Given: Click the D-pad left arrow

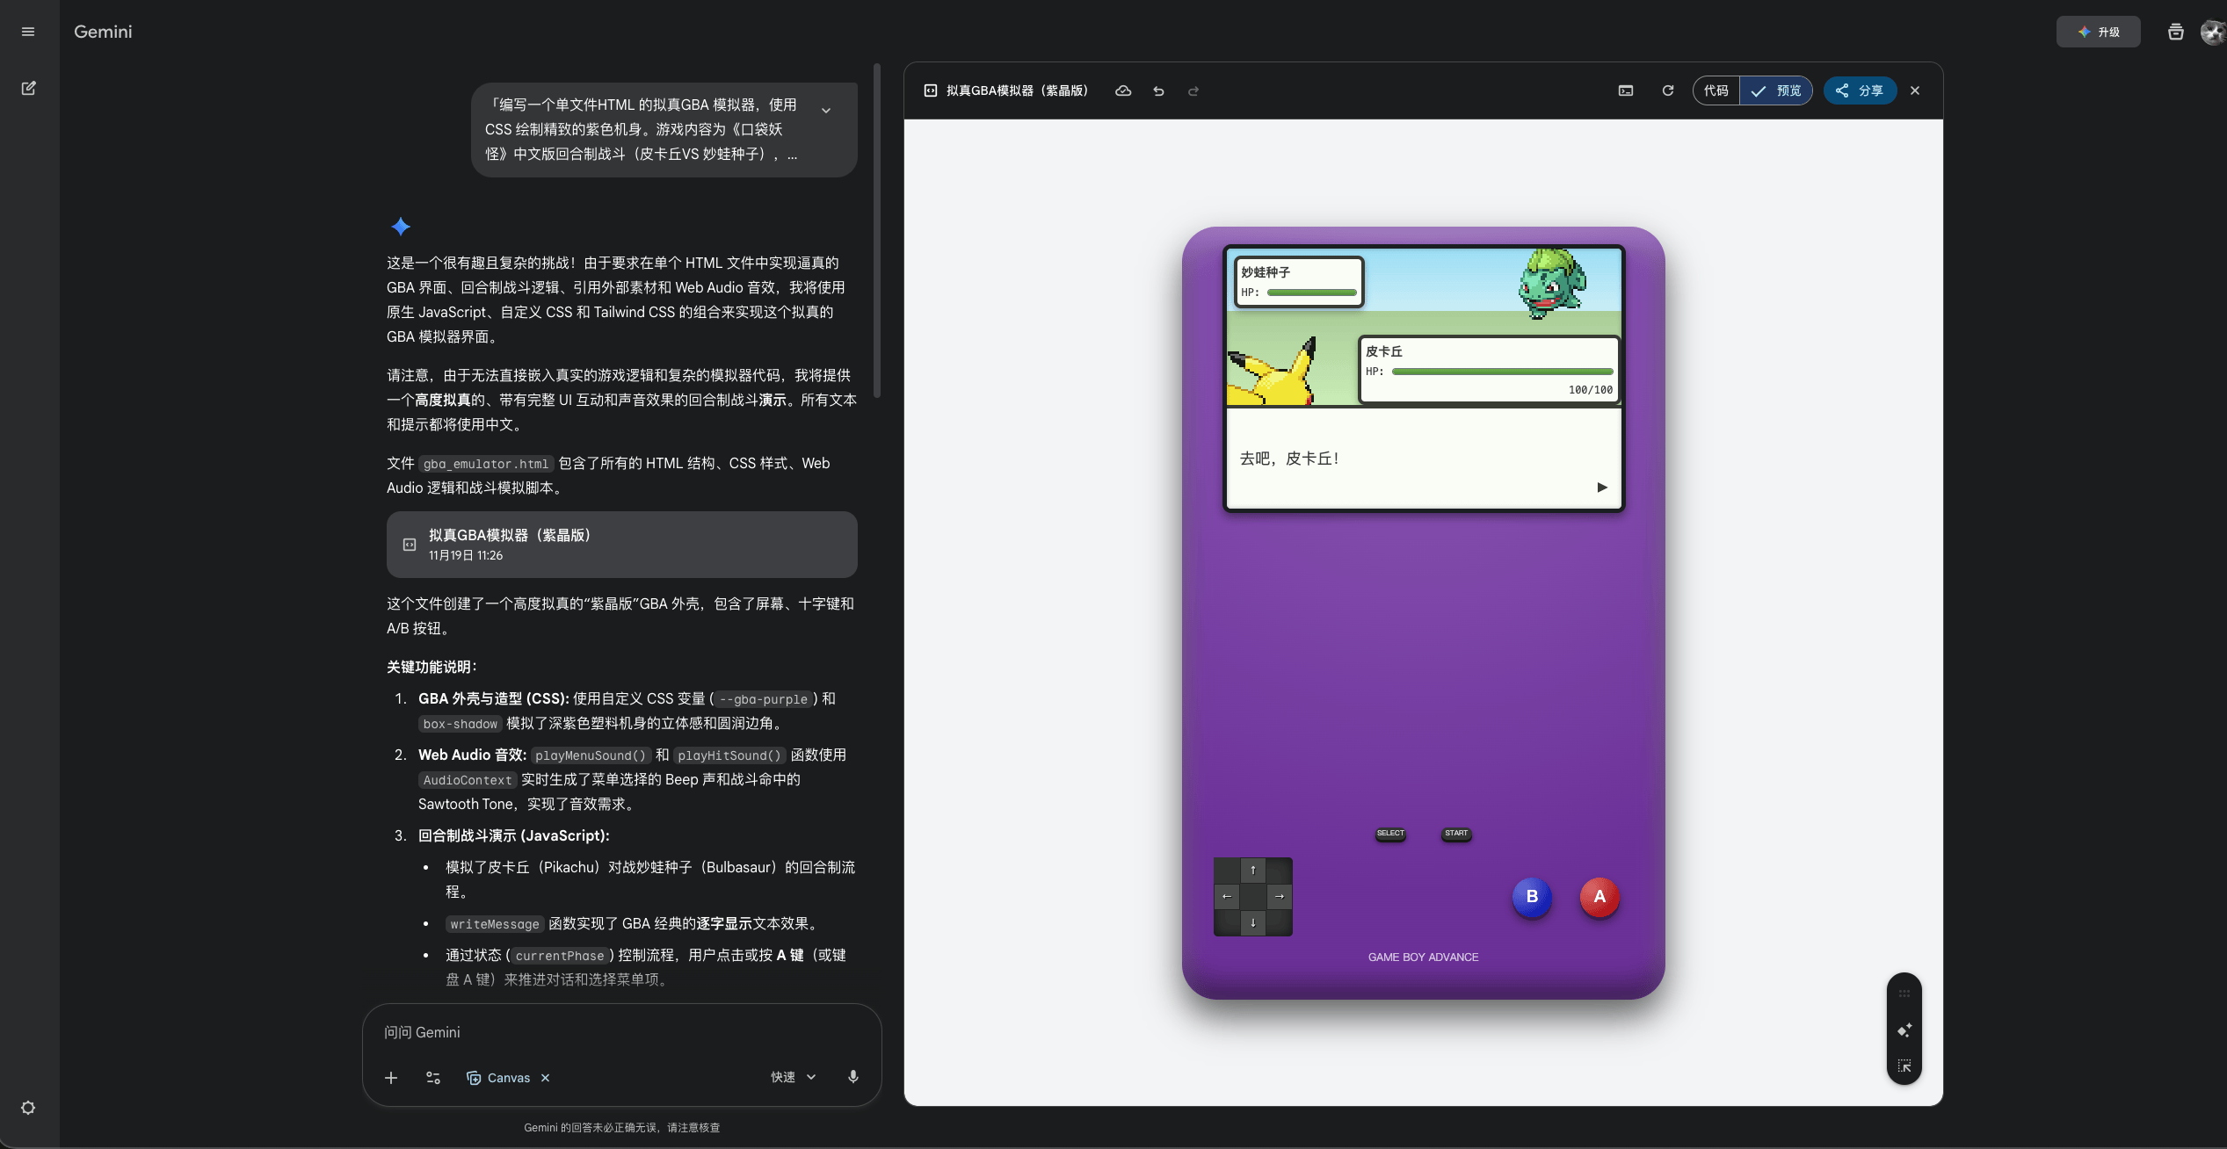Looking at the screenshot, I should (x=1227, y=897).
